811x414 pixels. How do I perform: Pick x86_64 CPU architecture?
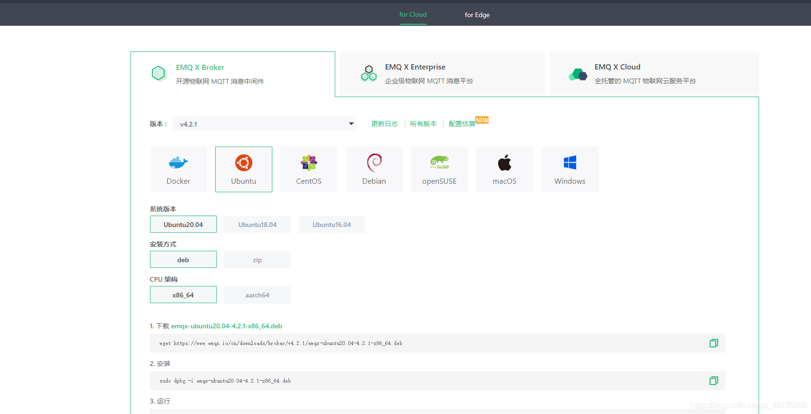pos(183,295)
